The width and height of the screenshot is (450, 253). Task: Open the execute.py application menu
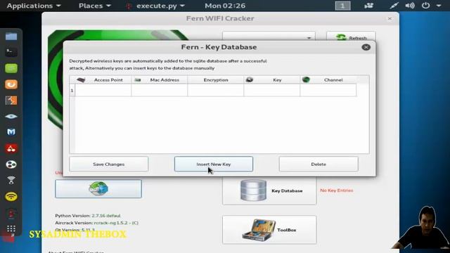[156, 6]
